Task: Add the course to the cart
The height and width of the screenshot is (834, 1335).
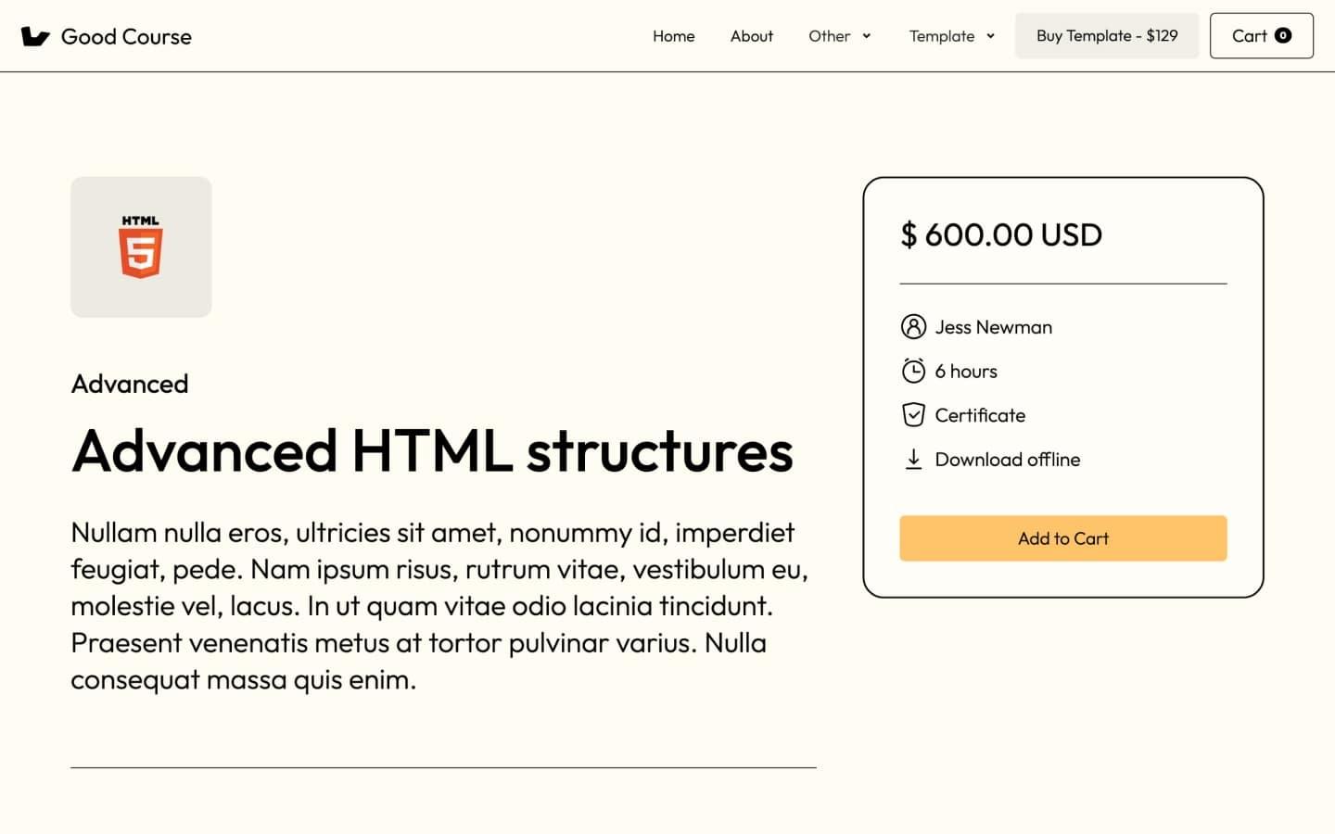Action: 1062,537
